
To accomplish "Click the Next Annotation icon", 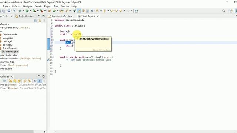I will pyautogui.click(x=97, y=11).
